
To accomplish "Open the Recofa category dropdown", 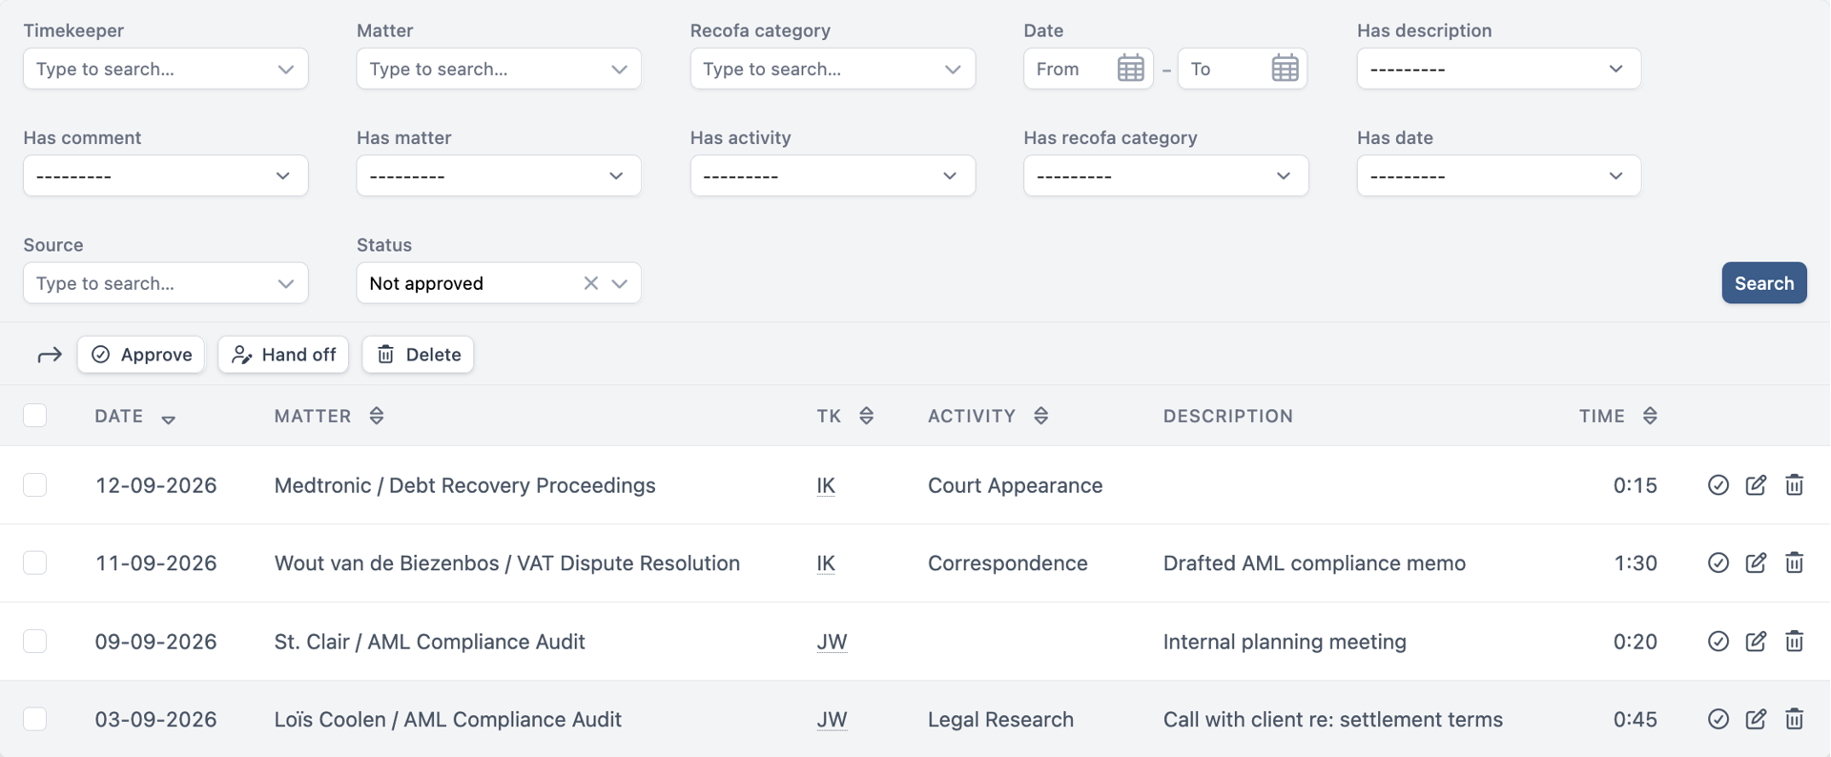I will tap(833, 69).
